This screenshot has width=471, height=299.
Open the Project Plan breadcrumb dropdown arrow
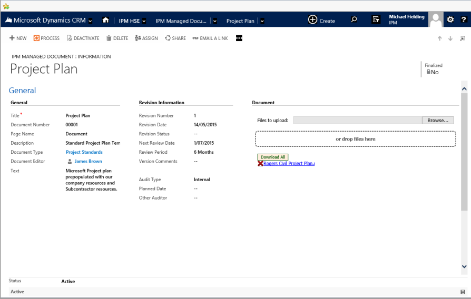point(262,21)
